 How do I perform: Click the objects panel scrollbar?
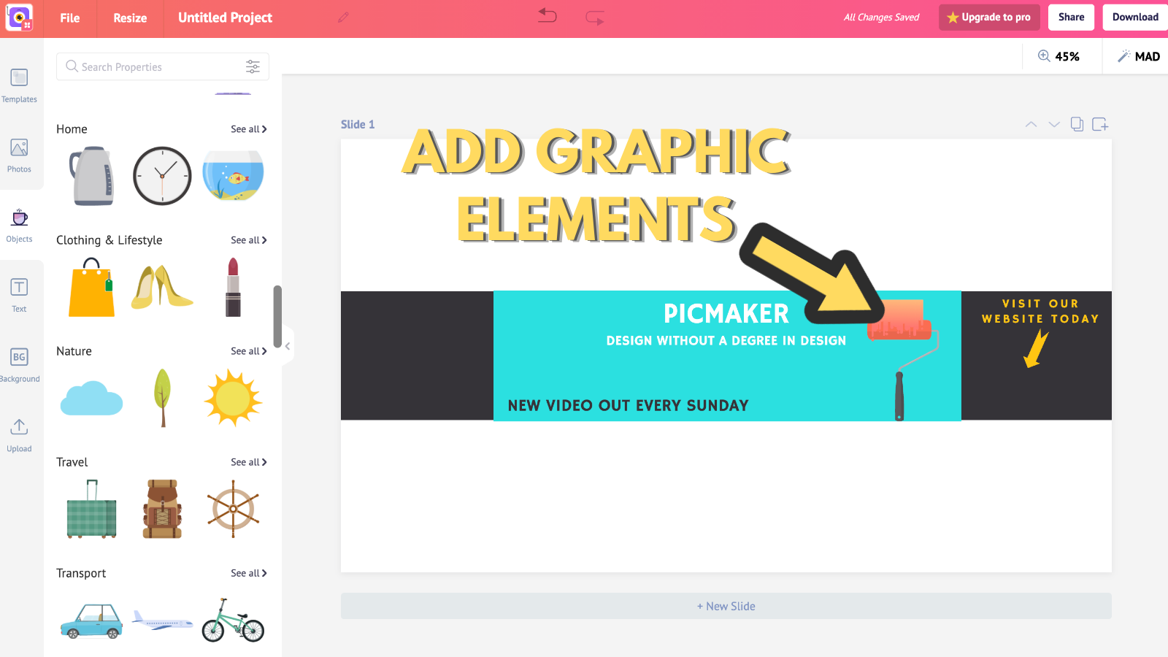pos(277,317)
